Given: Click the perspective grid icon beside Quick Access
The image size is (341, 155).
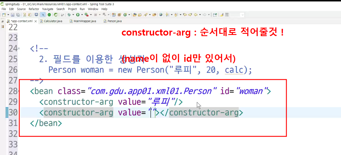Looking at the screenshot, I should [227, 15].
